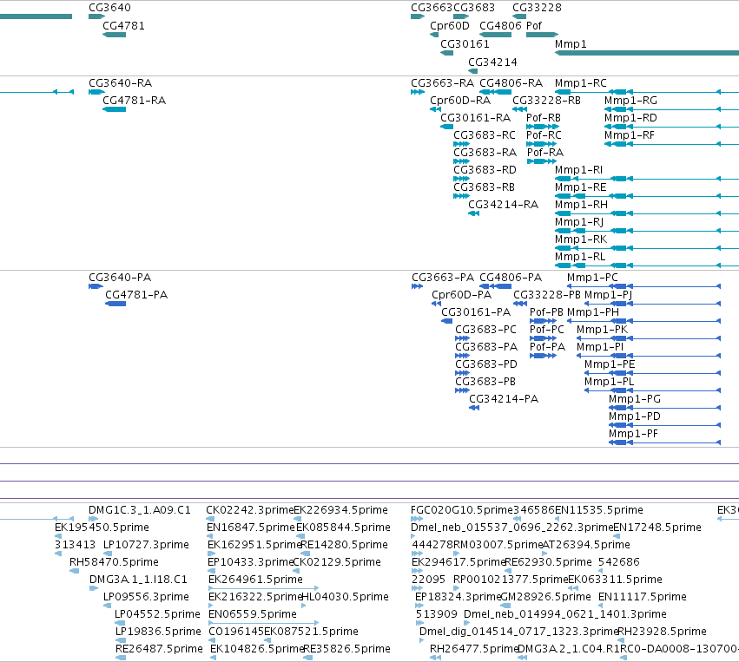Screen dimensions: 739x662
Task: Select the Pof-RC transcript label
Action: tap(544, 135)
